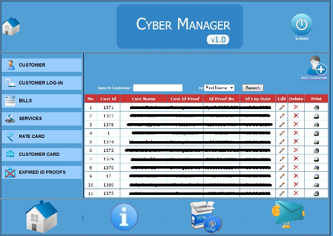The image size is (333, 236).
Task: Delete customer with Cust Id 1378
Action: (x=296, y=124)
